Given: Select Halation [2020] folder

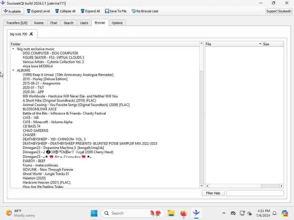Looking at the screenshot, I should [x=34, y=178].
